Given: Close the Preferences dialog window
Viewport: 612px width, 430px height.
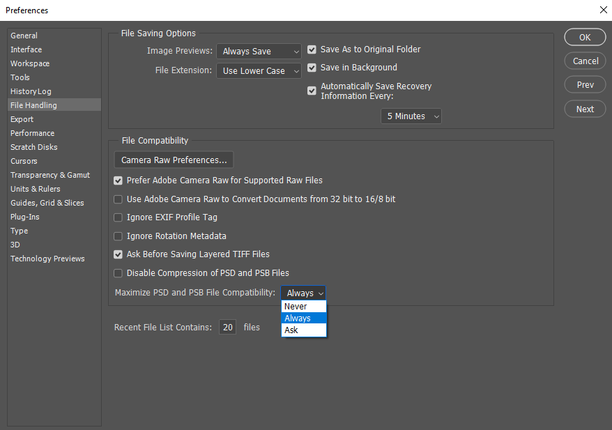Looking at the screenshot, I should click(604, 10).
